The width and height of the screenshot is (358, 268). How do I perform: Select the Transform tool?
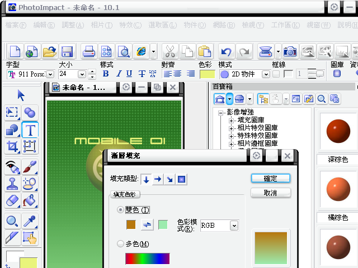30,146
